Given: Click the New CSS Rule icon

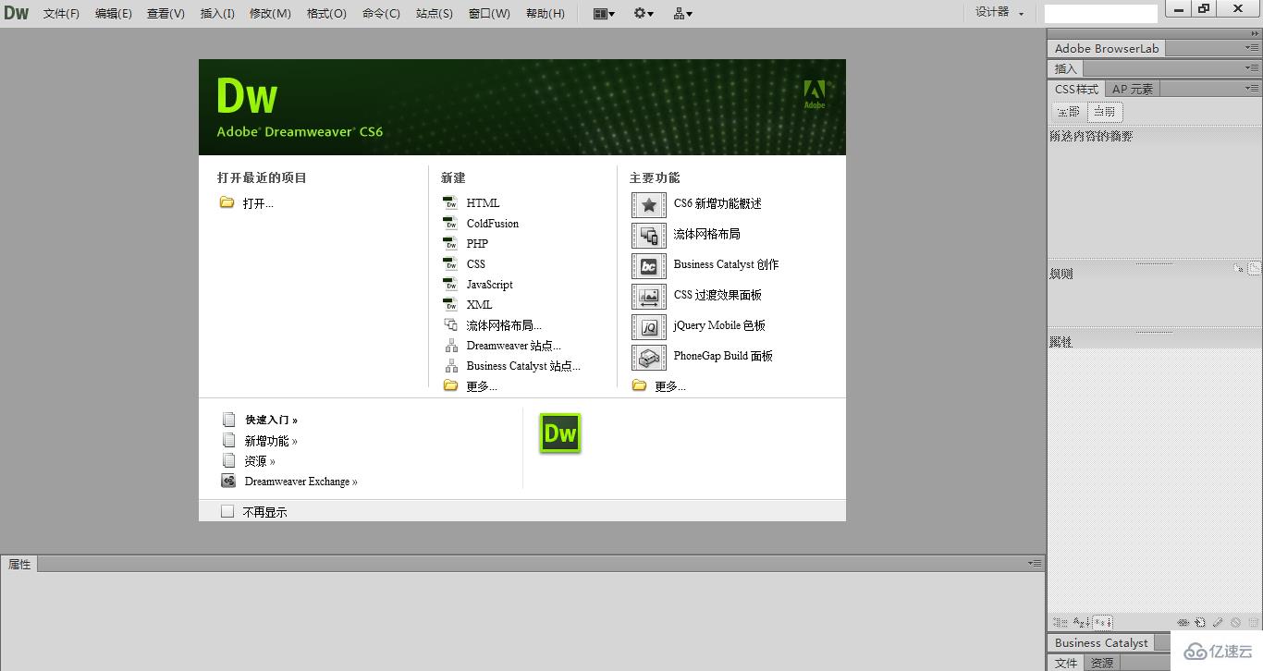Looking at the screenshot, I should tap(1200, 623).
